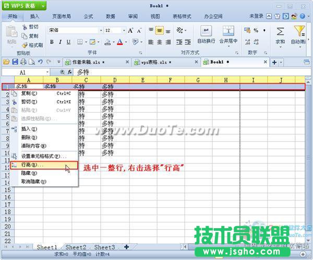
Task: Open the 页面布局 ribbon tab
Action: [62, 16]
